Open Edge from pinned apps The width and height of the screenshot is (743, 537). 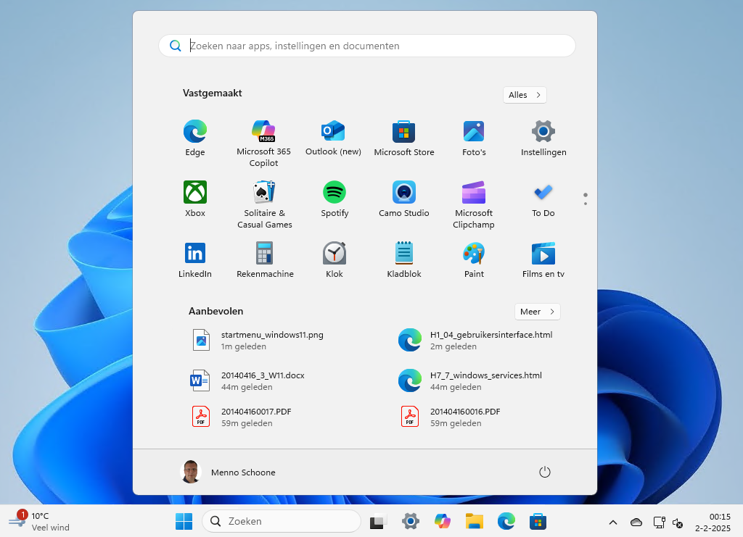[x=194, y=138]
